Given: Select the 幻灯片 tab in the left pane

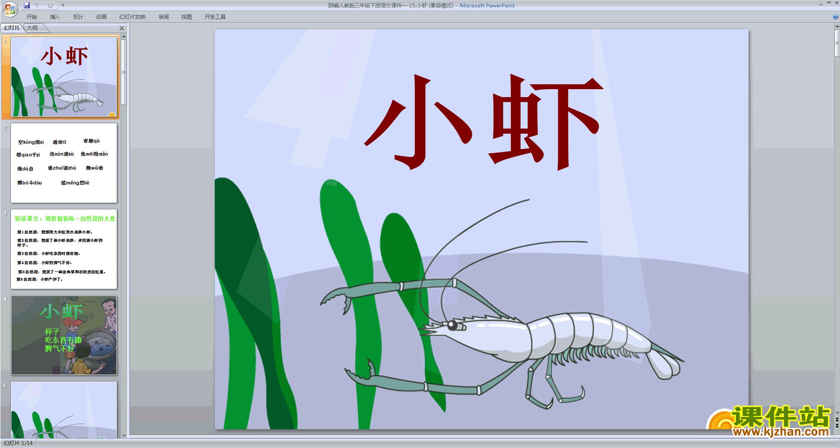Looking at the screenshot, I should (12, 28).
